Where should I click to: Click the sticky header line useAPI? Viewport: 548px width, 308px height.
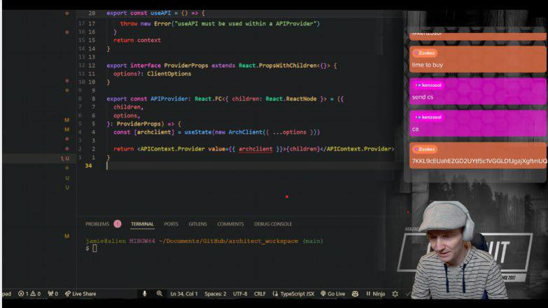coord(155,13)
